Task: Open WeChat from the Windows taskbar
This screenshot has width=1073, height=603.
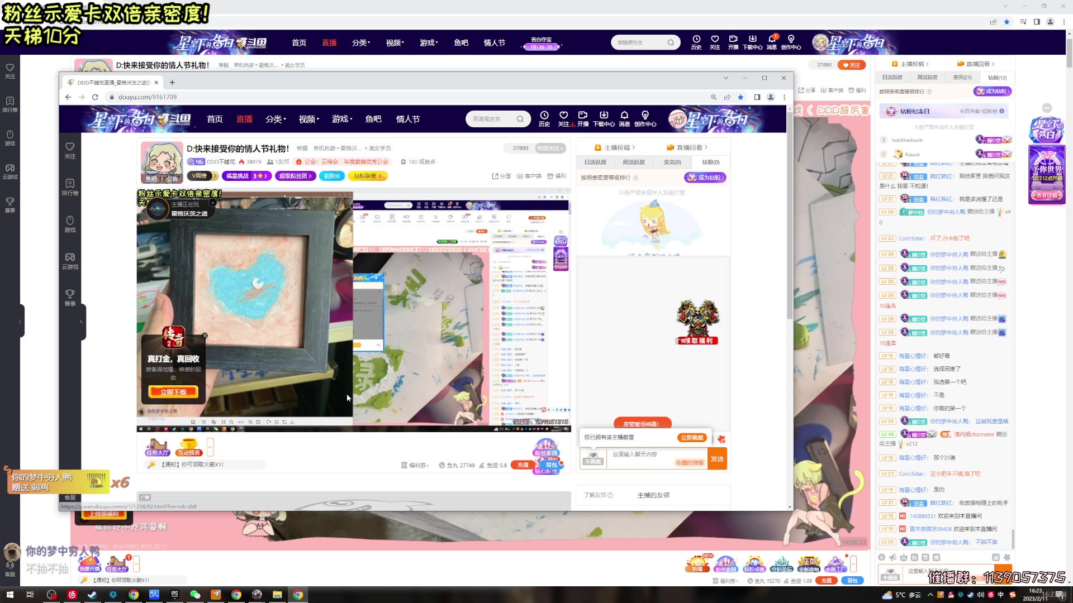Action: pos(195,595)
